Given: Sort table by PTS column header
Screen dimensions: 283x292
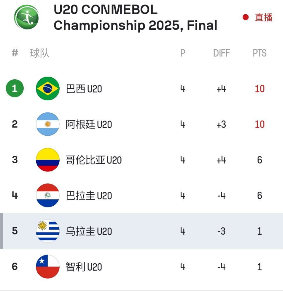Looking at the screenshot, I should pyautogui.click(x=260, y=53).
